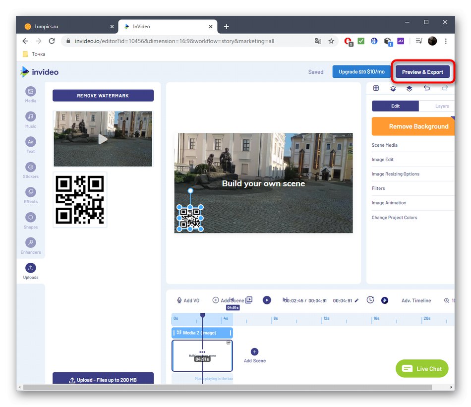Select the QR code on canvas

[190, 218]
